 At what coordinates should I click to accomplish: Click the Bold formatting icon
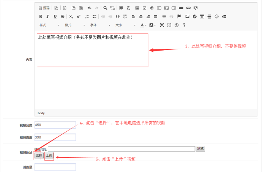point(41,16)
